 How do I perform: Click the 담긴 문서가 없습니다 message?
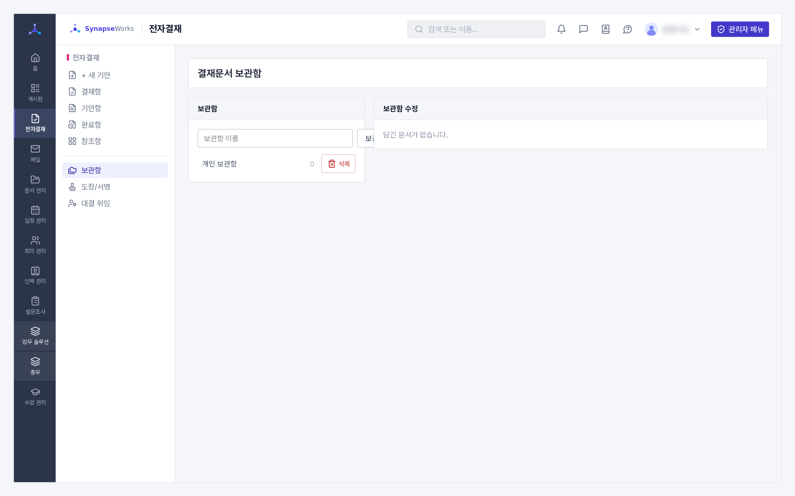(x=415, y=134)
